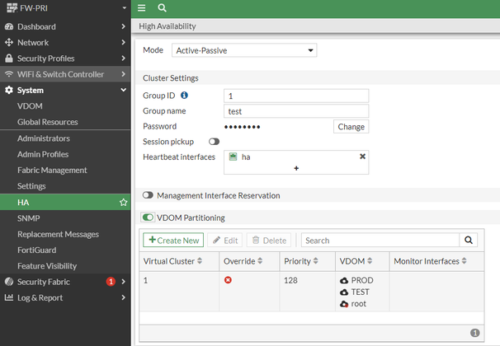Open the Mode dropdown
This screenshot has width=500, height=346.
tap(244, 50)
